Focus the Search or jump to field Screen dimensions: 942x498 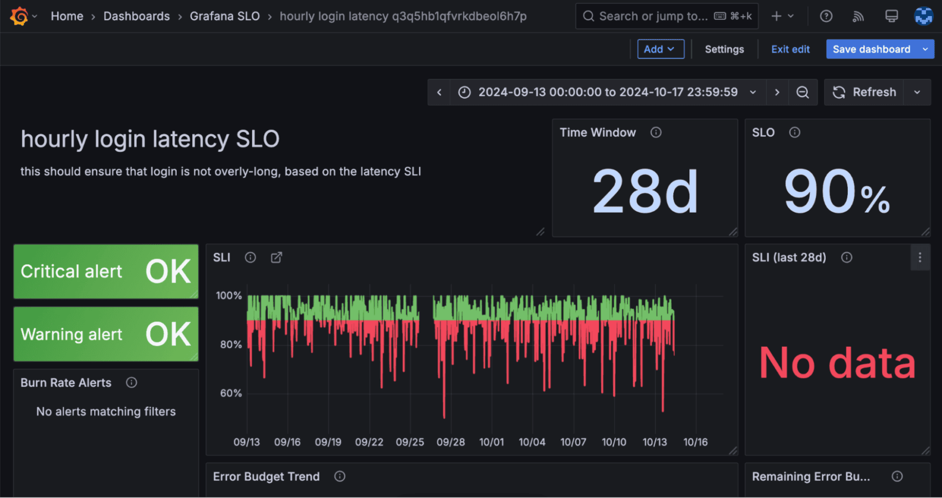pyautogui.click(x=667, y=16)
